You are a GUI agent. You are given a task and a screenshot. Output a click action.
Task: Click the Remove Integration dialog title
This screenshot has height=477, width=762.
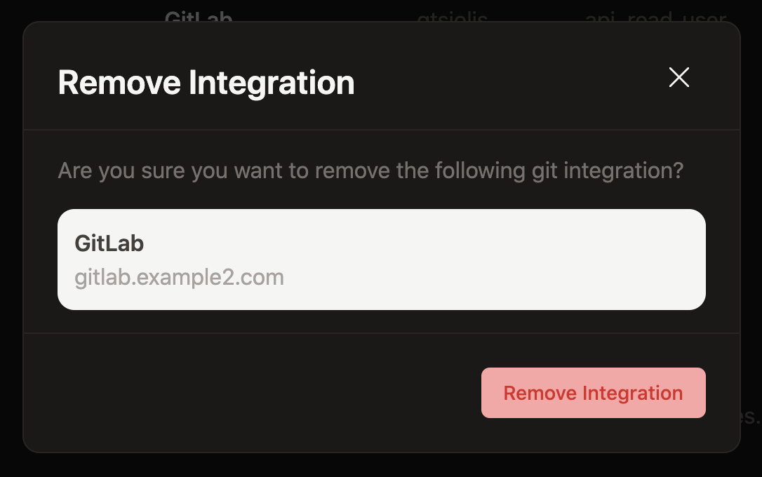[x=206, y=82]
